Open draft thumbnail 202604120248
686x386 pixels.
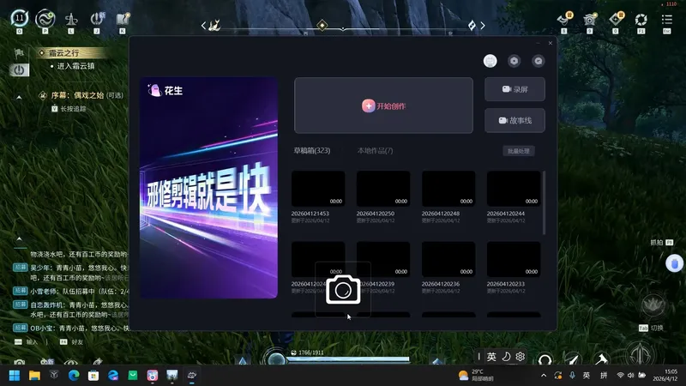coord(448,189)
